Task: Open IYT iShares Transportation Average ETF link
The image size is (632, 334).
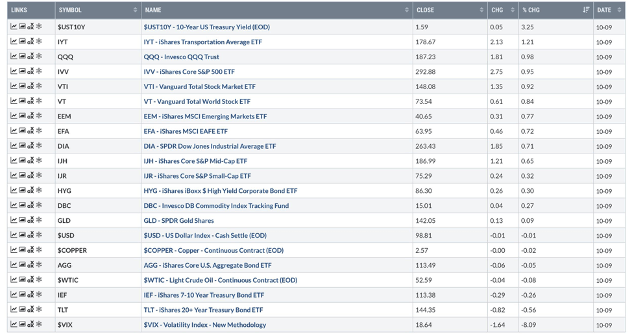Action: point(202,42)
